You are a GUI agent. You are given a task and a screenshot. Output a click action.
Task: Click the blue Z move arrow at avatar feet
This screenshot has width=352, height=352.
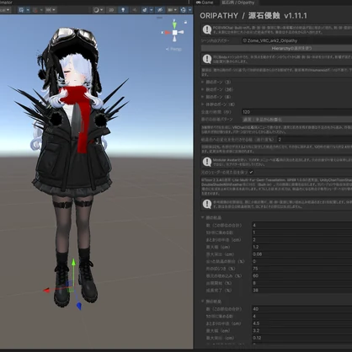click(78, 305)
